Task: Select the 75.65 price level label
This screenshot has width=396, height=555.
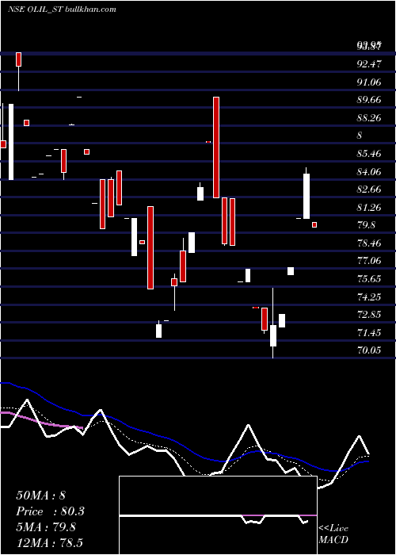Action: pyautogui.click(x=369, y=279)
